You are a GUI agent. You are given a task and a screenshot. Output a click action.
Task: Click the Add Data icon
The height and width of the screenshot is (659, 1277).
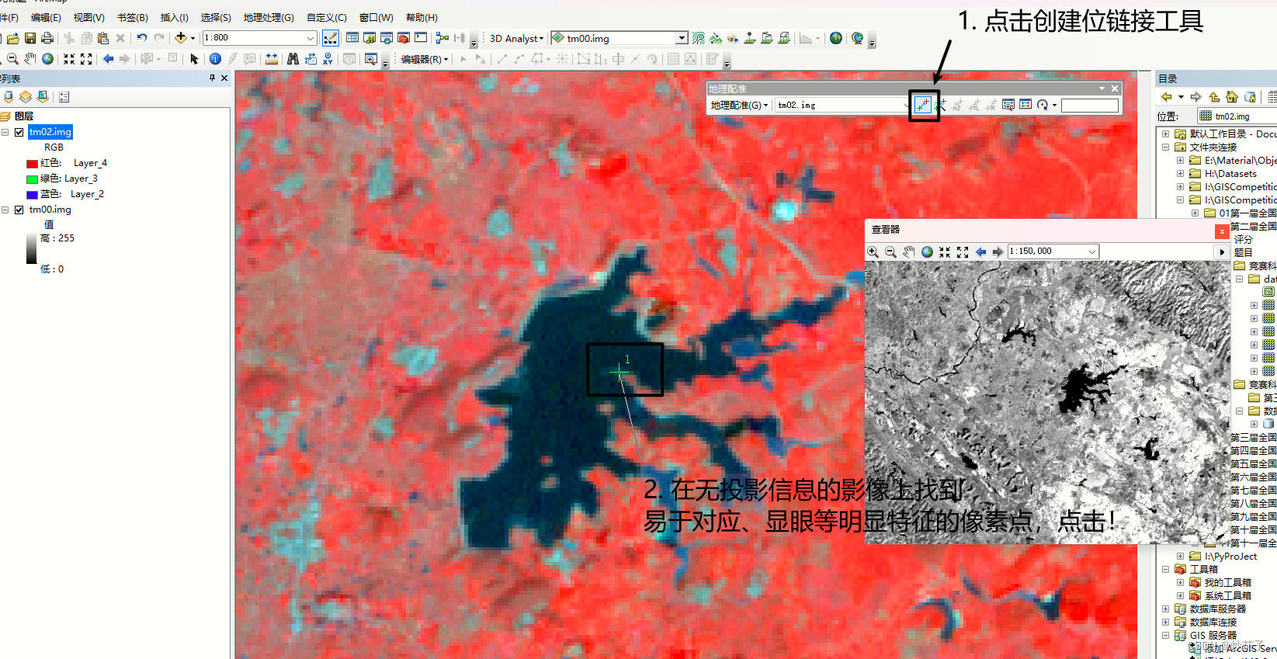(181, 38)
